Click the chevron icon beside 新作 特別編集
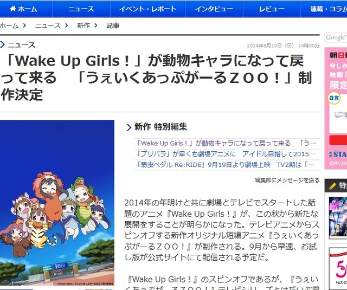The width and height of the screenshot is (347, 290). (129, 127)
